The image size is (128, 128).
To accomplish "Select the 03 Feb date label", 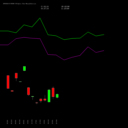I will [16, 122].
